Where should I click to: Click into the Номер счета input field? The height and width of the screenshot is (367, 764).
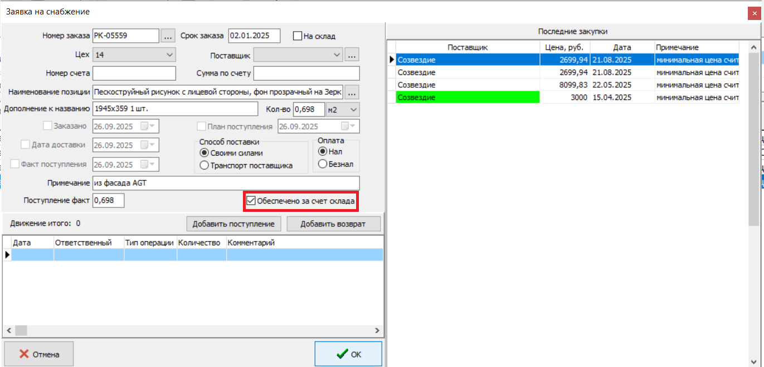point(134,73)
